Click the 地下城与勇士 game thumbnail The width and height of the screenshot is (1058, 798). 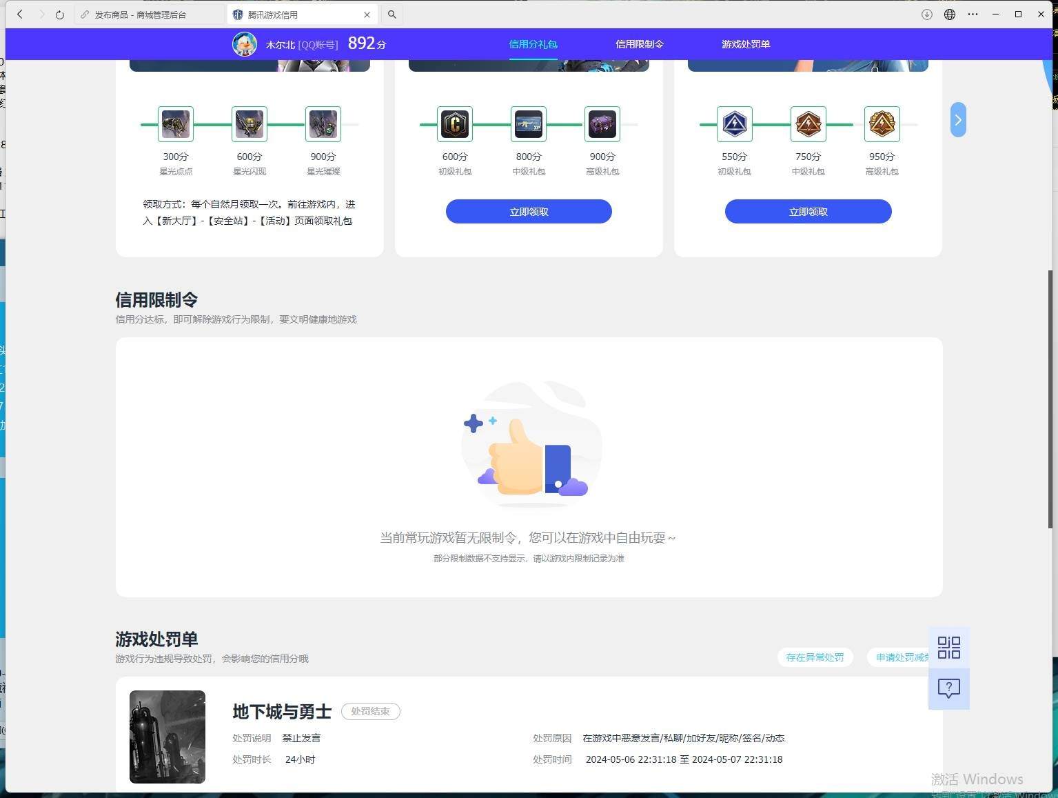(x=167, y=737)
